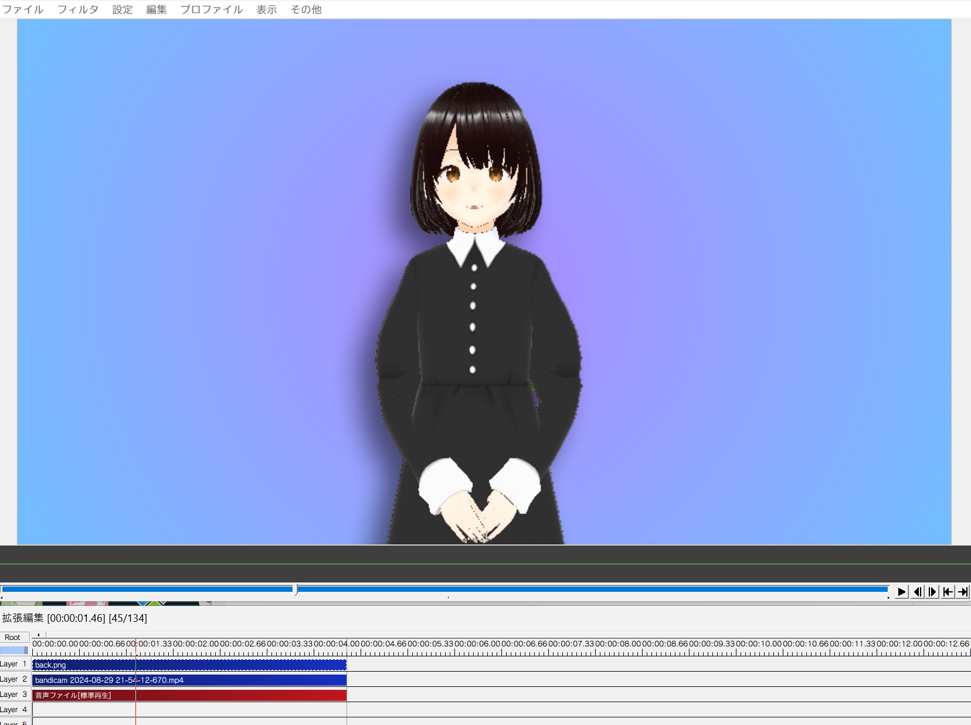Viewport: 971px width, 725px height.
Task: Click the character in the preview
Action: point(478,314)
